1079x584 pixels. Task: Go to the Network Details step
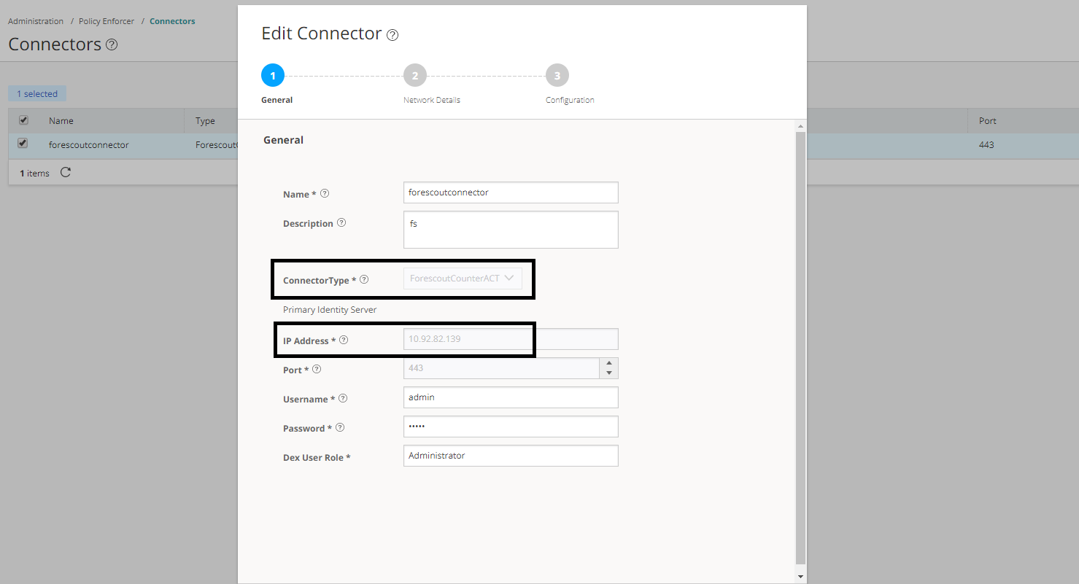pos(414,74)
